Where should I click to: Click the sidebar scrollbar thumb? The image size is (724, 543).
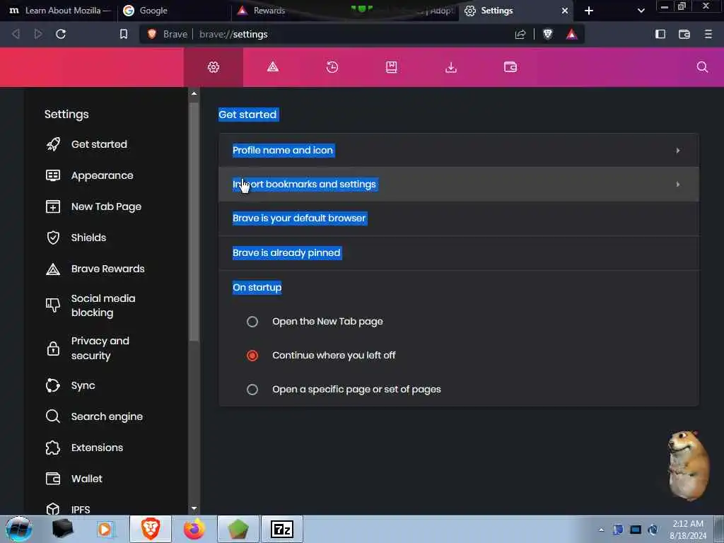194,221
